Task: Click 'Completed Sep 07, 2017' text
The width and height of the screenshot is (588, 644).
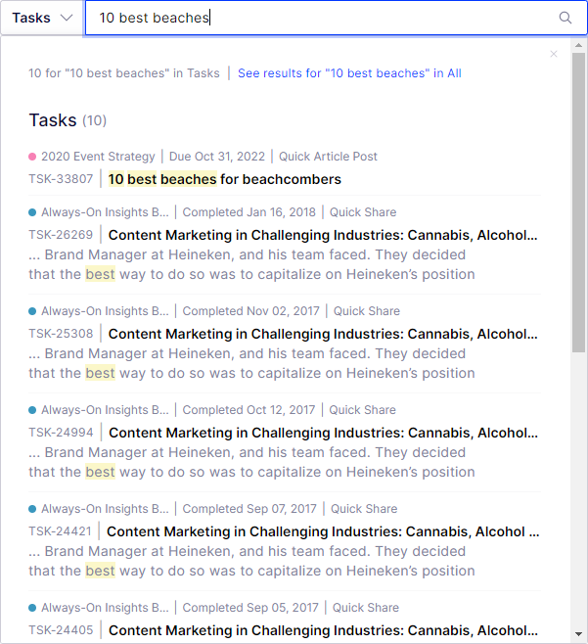Action: tap(249, 509)
